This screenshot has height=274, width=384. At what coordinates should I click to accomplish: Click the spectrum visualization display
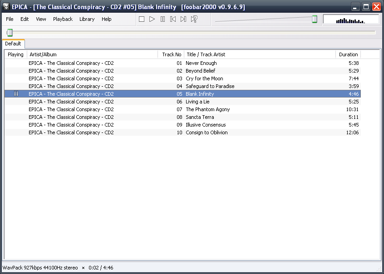click(350, 19)
